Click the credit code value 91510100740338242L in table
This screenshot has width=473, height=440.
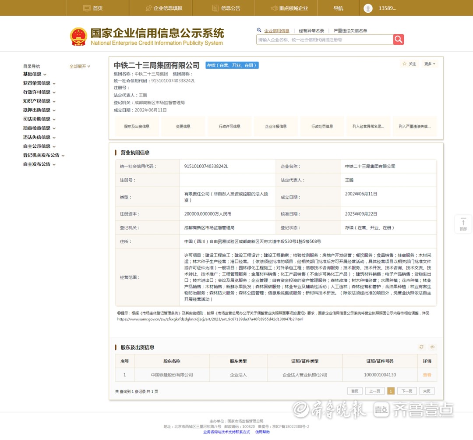pos(206,166)
